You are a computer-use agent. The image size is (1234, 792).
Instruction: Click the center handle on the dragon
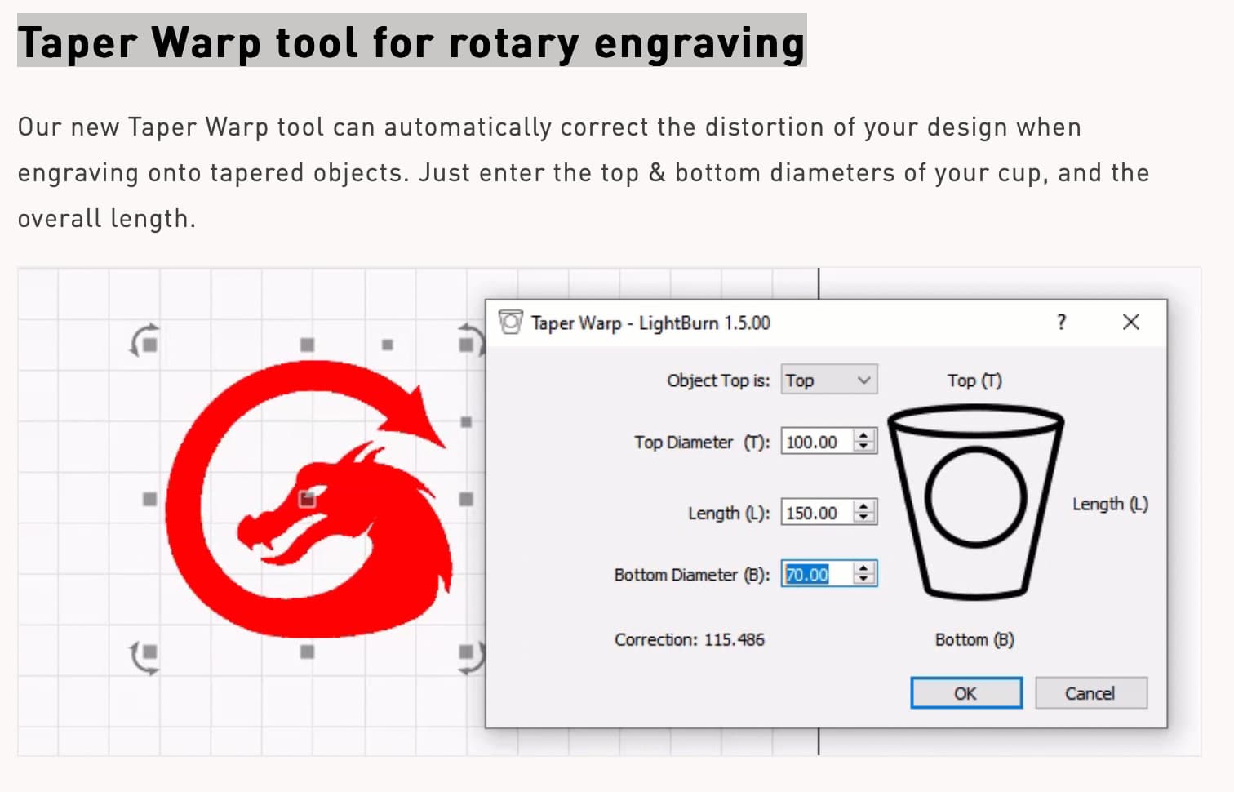pyautogui.click(x=307, y=498)
